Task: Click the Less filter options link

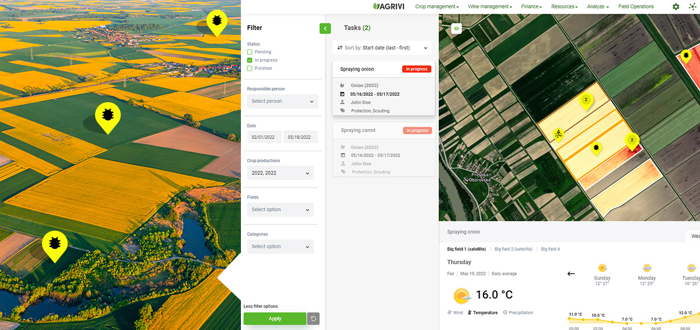Action: point(260,306)
